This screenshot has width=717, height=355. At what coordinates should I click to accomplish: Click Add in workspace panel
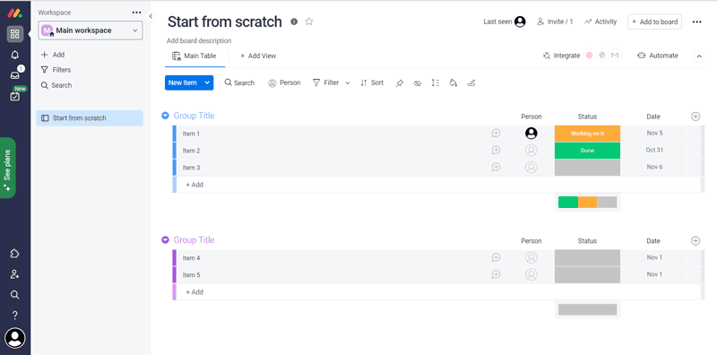pyautogui.click(x=53, y=55)
